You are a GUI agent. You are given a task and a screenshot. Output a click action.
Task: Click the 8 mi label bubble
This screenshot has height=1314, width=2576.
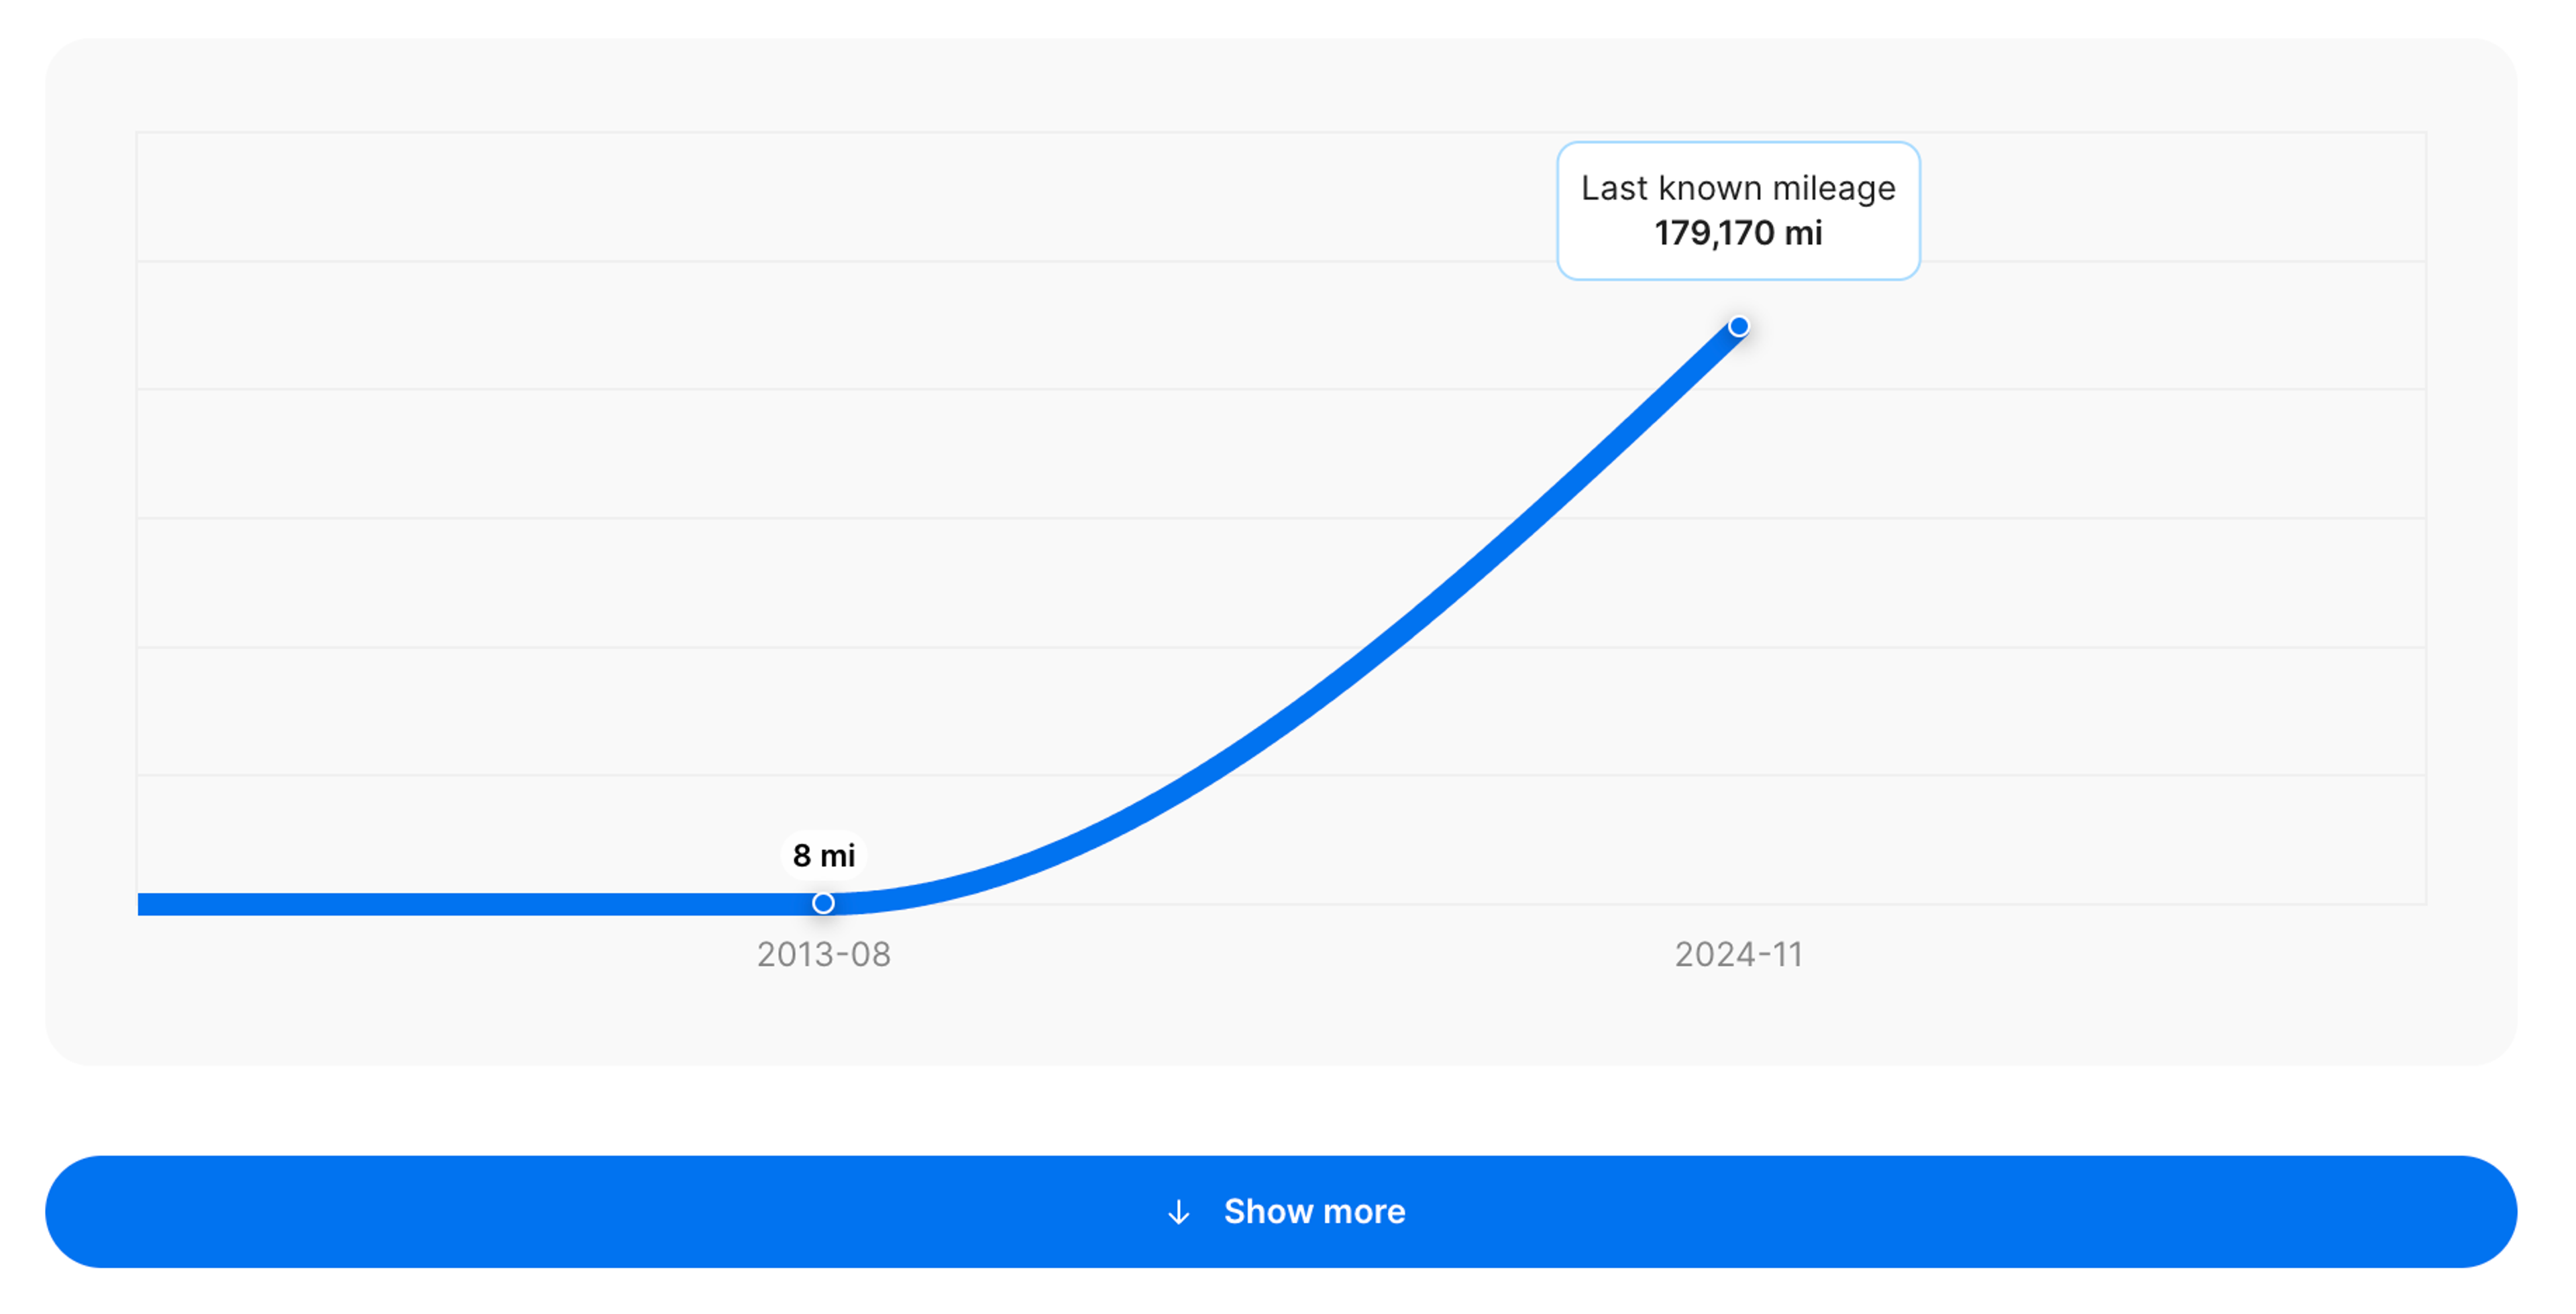click(823, 855)
